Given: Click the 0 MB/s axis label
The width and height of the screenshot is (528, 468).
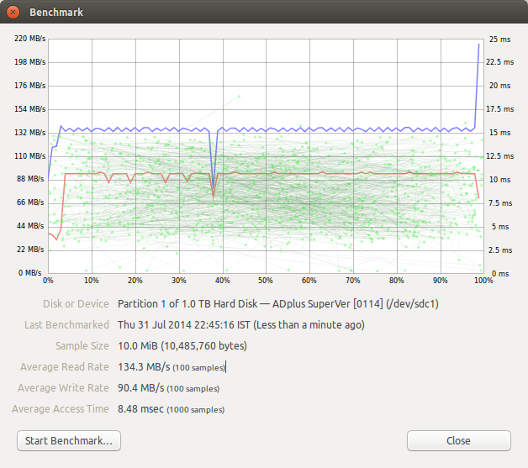Looking at the screenshot, I should 30,272.
